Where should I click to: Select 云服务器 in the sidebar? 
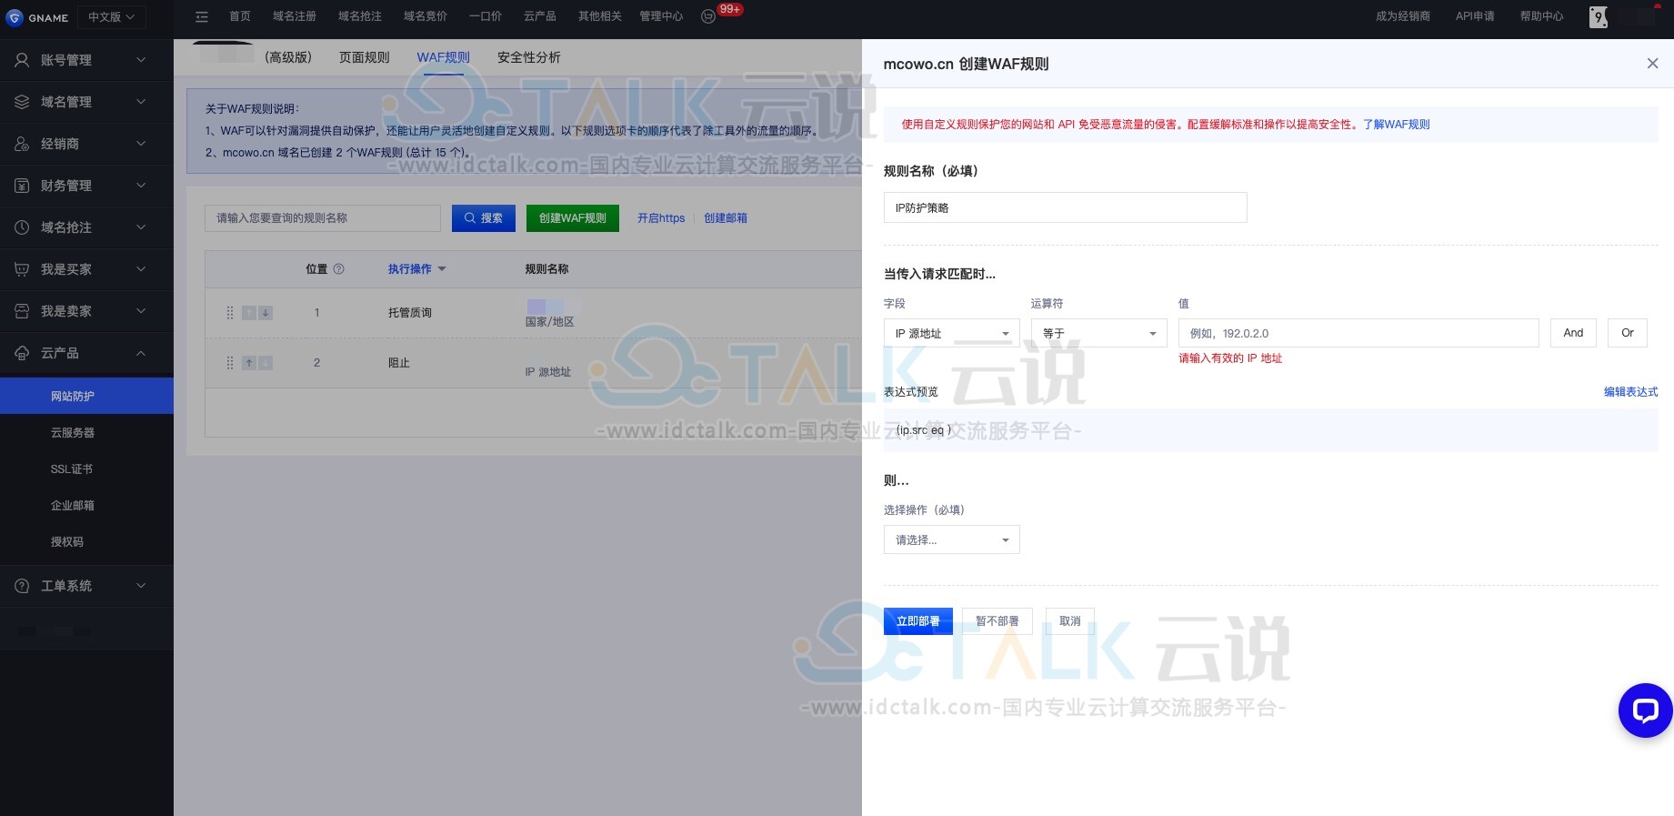pyautogui.click(x=73, y=433)
